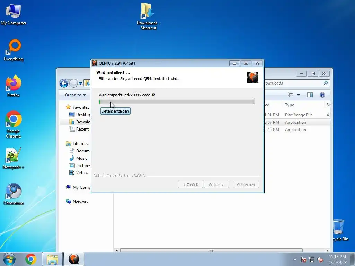Click the QEMU logo in installer header

253,77
